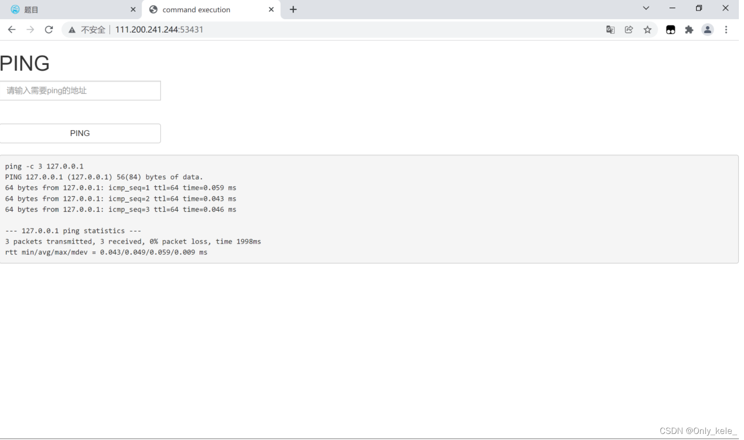Share this page via address bar icon
The image size is (744, 440).
tap(629, 30)
